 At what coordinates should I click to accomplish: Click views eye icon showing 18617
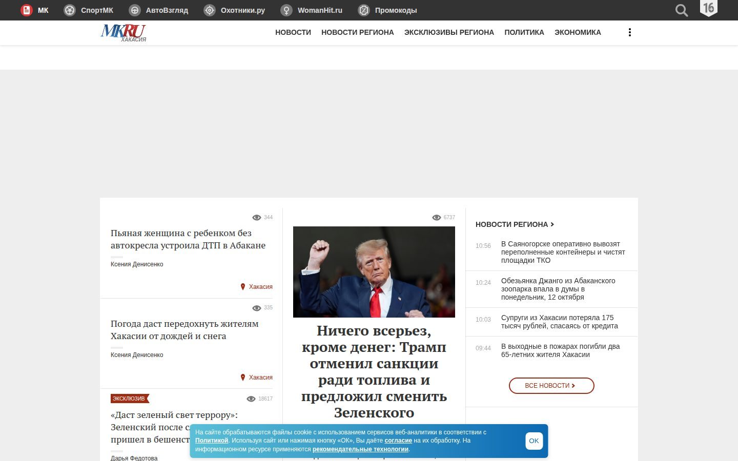coord(251,399)
